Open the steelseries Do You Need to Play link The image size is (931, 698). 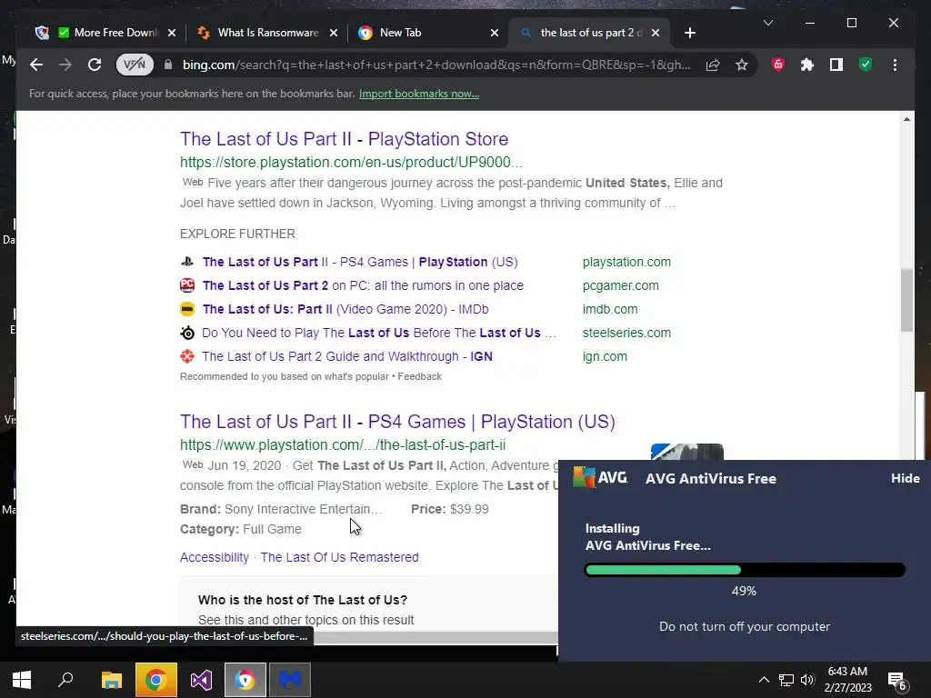(379, 333)
